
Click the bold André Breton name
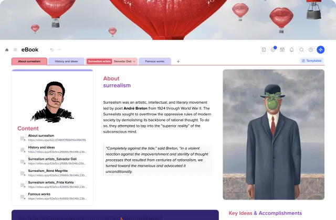tap(135, 108)
